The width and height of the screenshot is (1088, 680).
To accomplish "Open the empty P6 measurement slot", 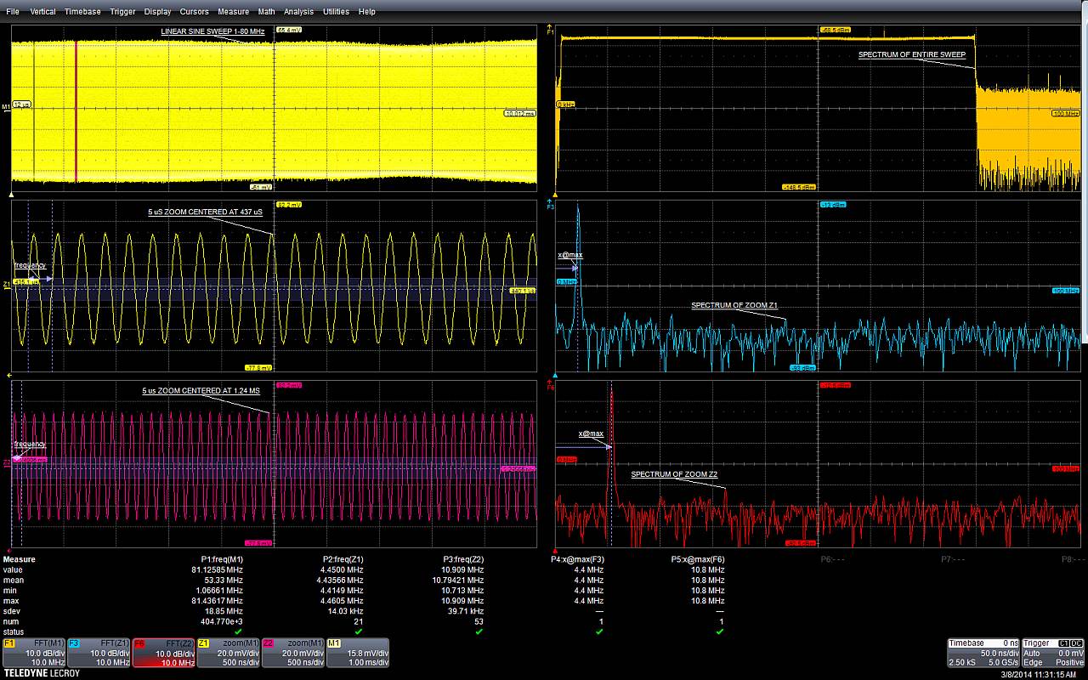I will click(x=832, y=559).
